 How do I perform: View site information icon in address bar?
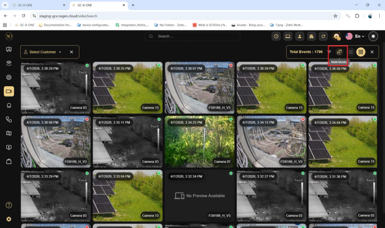click(x=34, y=16)
